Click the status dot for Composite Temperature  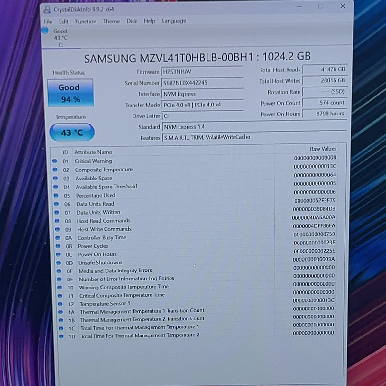[55, 170]
